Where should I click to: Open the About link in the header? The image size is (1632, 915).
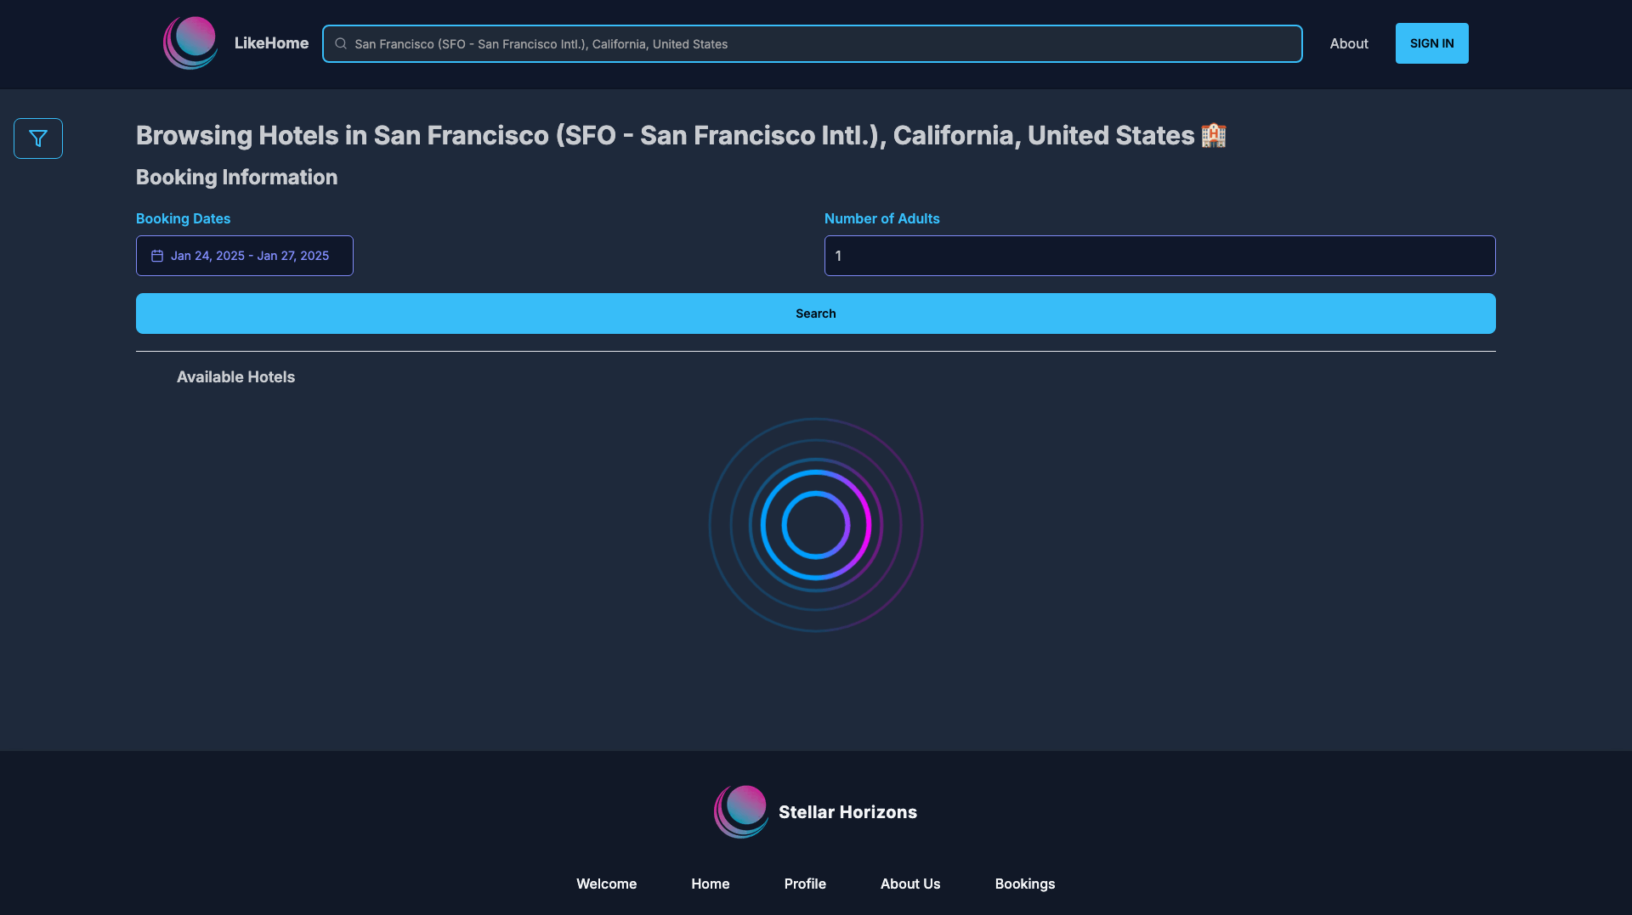pyautogui.click(x=1349, y=43)
